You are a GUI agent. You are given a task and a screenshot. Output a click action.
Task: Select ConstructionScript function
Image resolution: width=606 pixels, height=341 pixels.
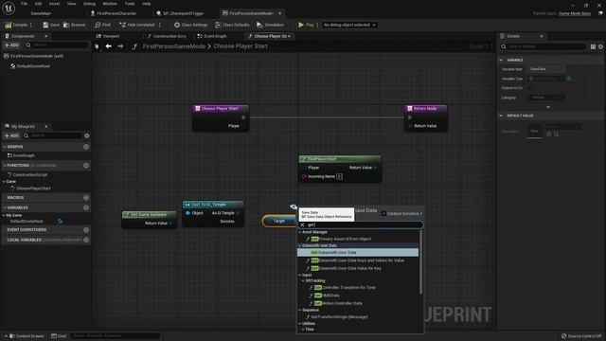29,174
